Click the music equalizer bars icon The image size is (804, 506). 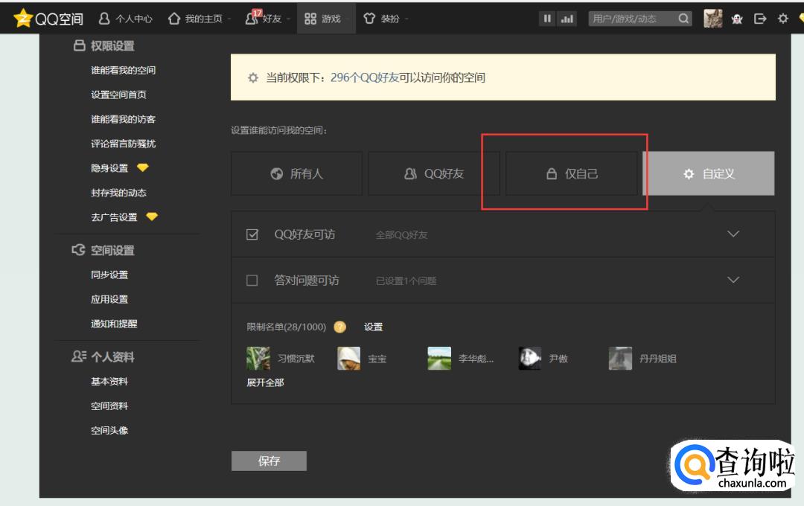[567, 19]
